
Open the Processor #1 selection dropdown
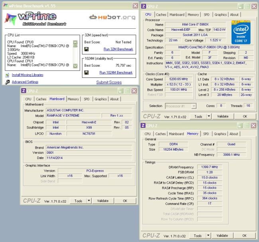pos(194,106)
